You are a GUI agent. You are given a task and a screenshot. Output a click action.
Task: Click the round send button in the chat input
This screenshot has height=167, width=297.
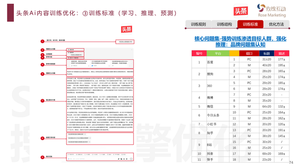click(131, 159)
